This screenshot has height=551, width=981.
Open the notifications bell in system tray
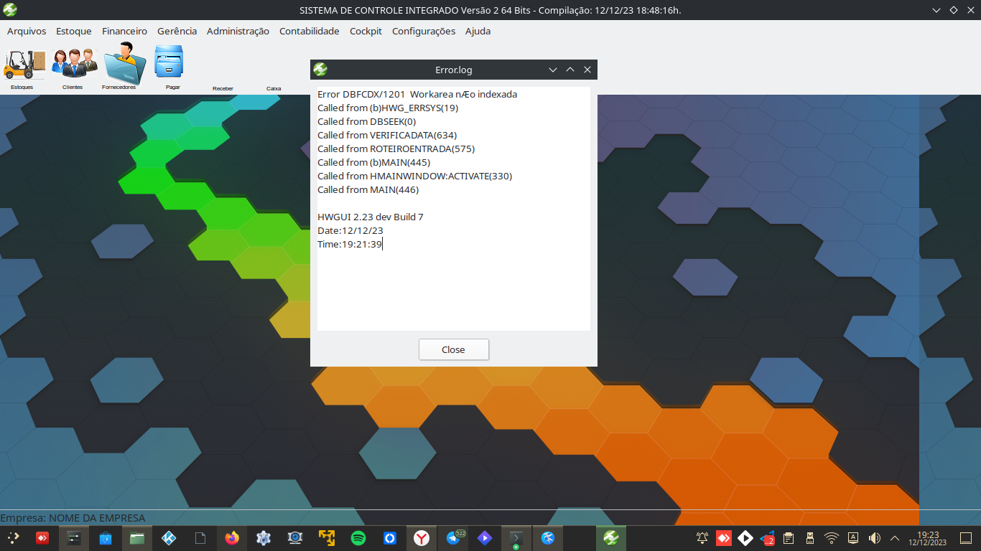tap(702, 537)
